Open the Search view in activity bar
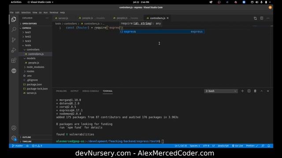The width and height of the screenshot is (282, 158). point(14,29)
